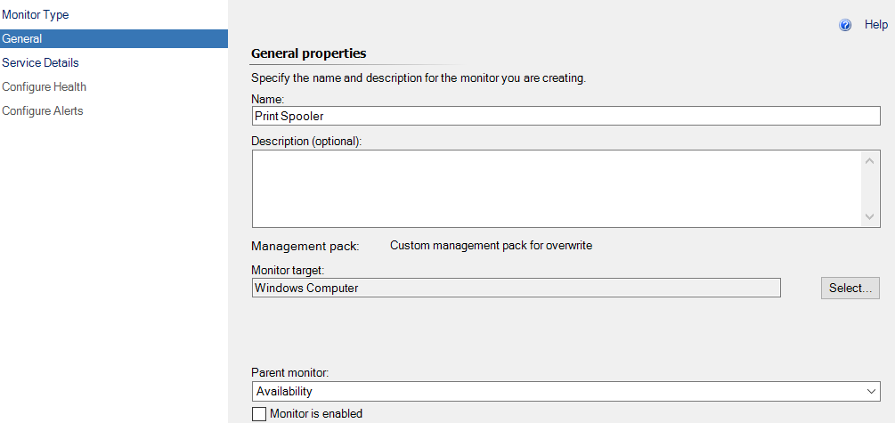
Task: Open the Availability parent monitor combo box
Action: [565, 392]
